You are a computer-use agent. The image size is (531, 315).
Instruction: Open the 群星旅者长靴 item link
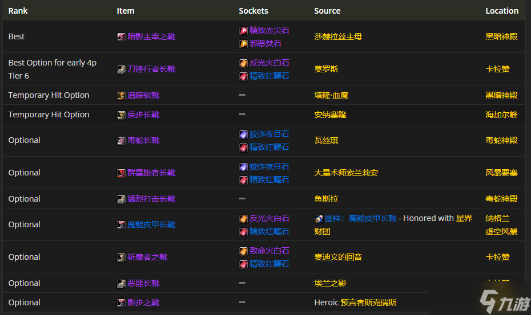(x=151, y=173)
